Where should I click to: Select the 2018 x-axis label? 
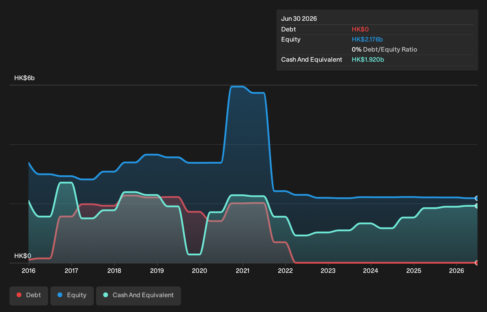pyautogui.click(x=114, y=270)
